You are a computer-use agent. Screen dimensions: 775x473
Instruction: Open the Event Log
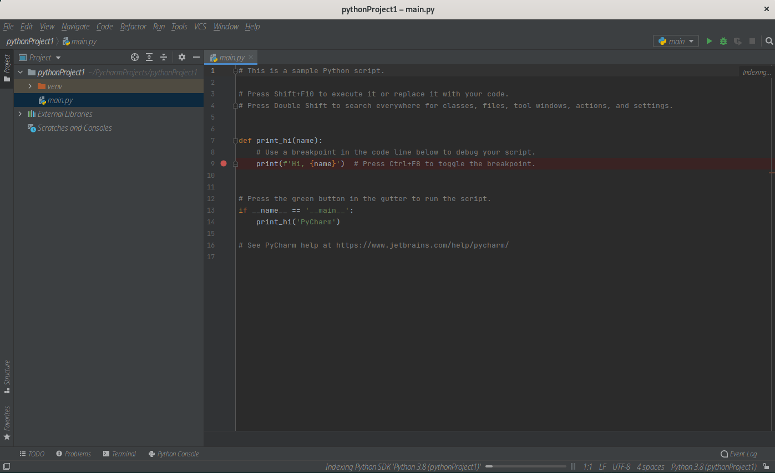pyautogui.click(x=738, y=454)
